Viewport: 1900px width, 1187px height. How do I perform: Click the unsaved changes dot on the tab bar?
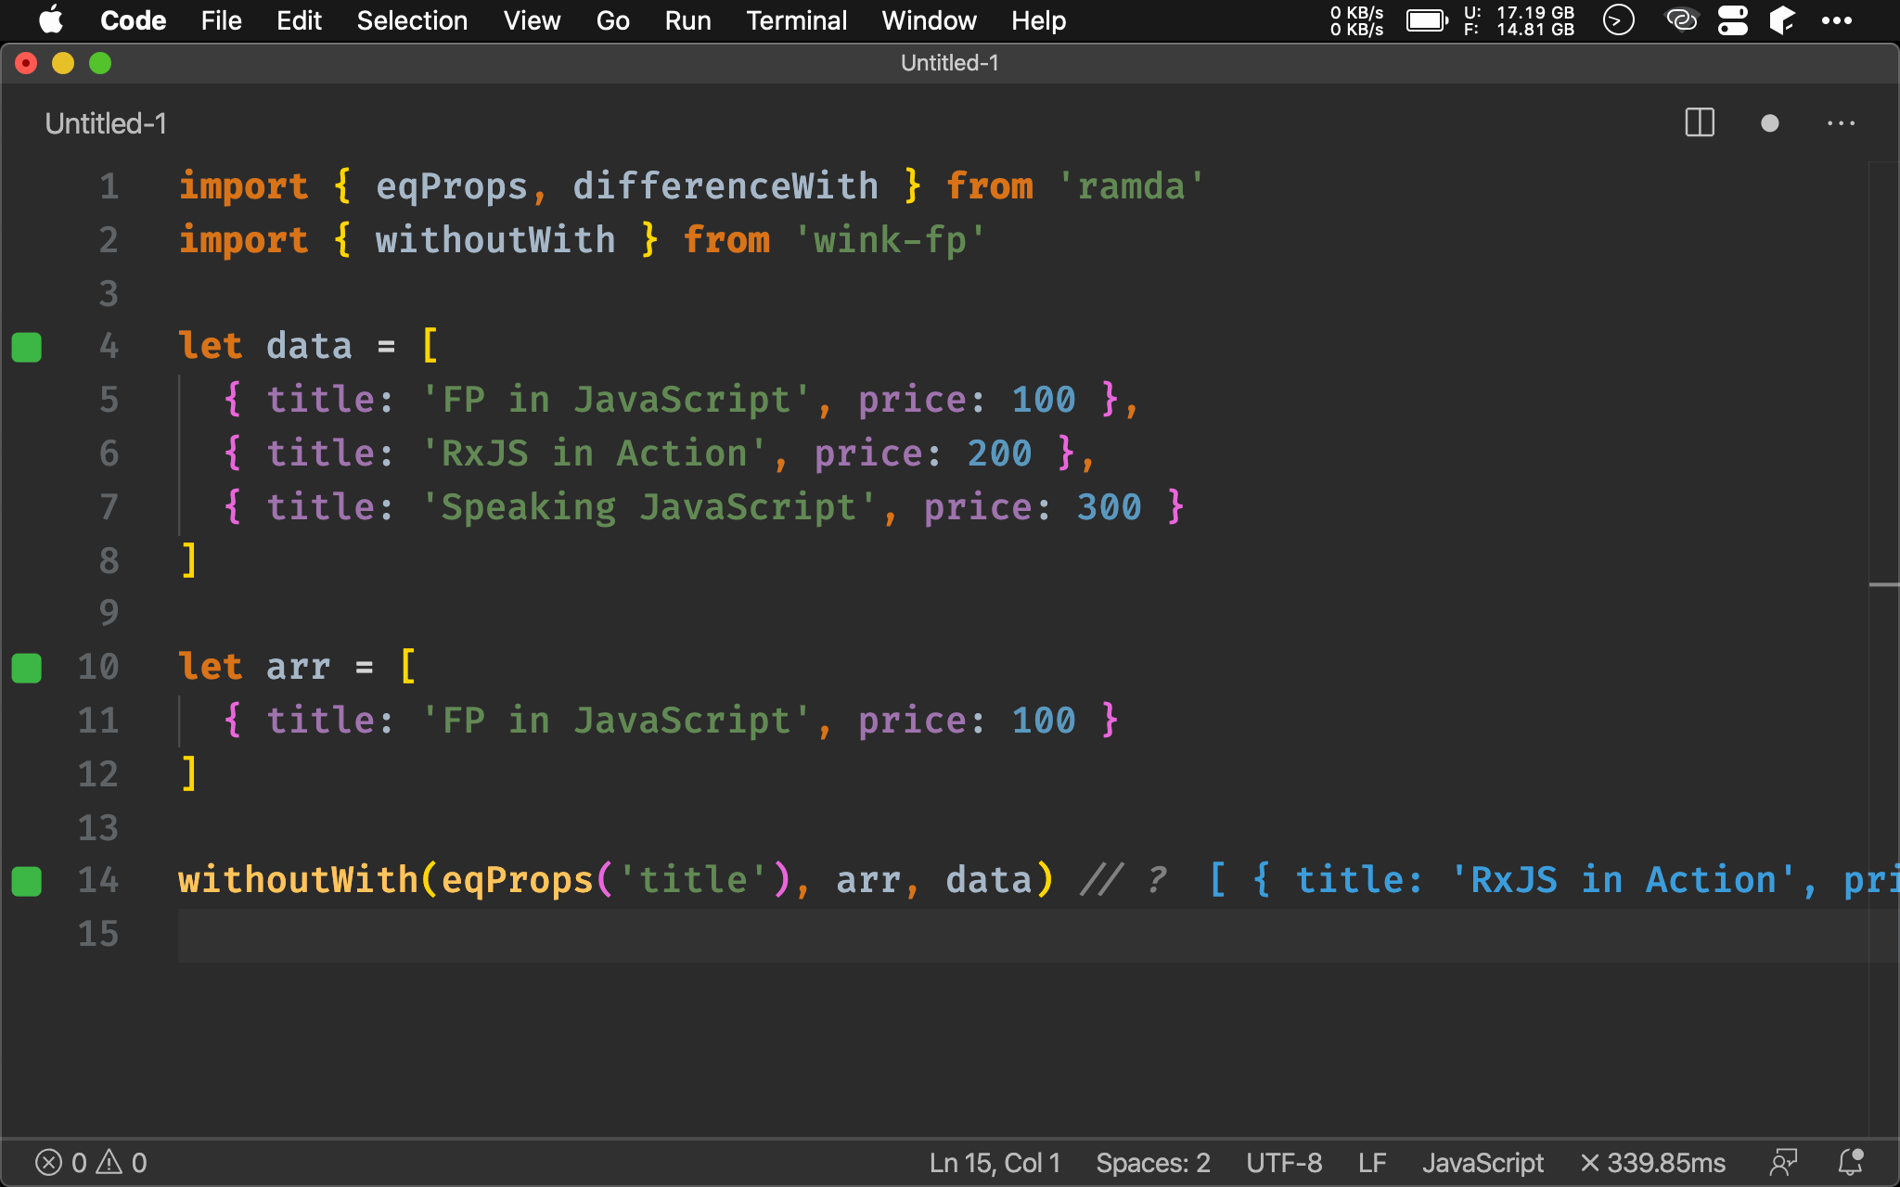(1769, 122)
